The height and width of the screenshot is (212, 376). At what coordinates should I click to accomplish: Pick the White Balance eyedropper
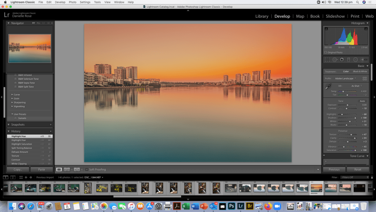pyautogui.click(x=328, y=86)
